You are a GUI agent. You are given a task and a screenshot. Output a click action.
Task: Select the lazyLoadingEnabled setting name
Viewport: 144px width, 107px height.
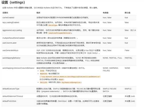tap(11, 22)
